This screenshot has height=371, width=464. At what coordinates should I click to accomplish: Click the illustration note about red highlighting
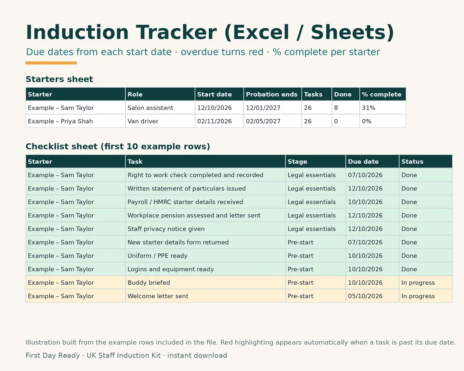[240, 342]
